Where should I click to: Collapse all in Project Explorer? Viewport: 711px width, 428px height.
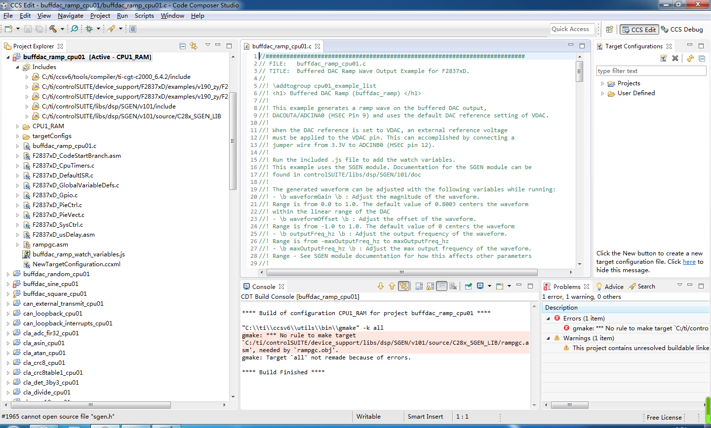tap(183, 46)
